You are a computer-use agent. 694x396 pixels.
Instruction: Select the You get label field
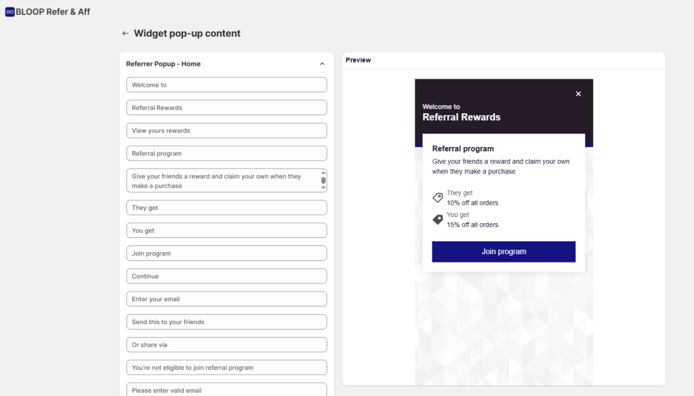tap(226, 230)
